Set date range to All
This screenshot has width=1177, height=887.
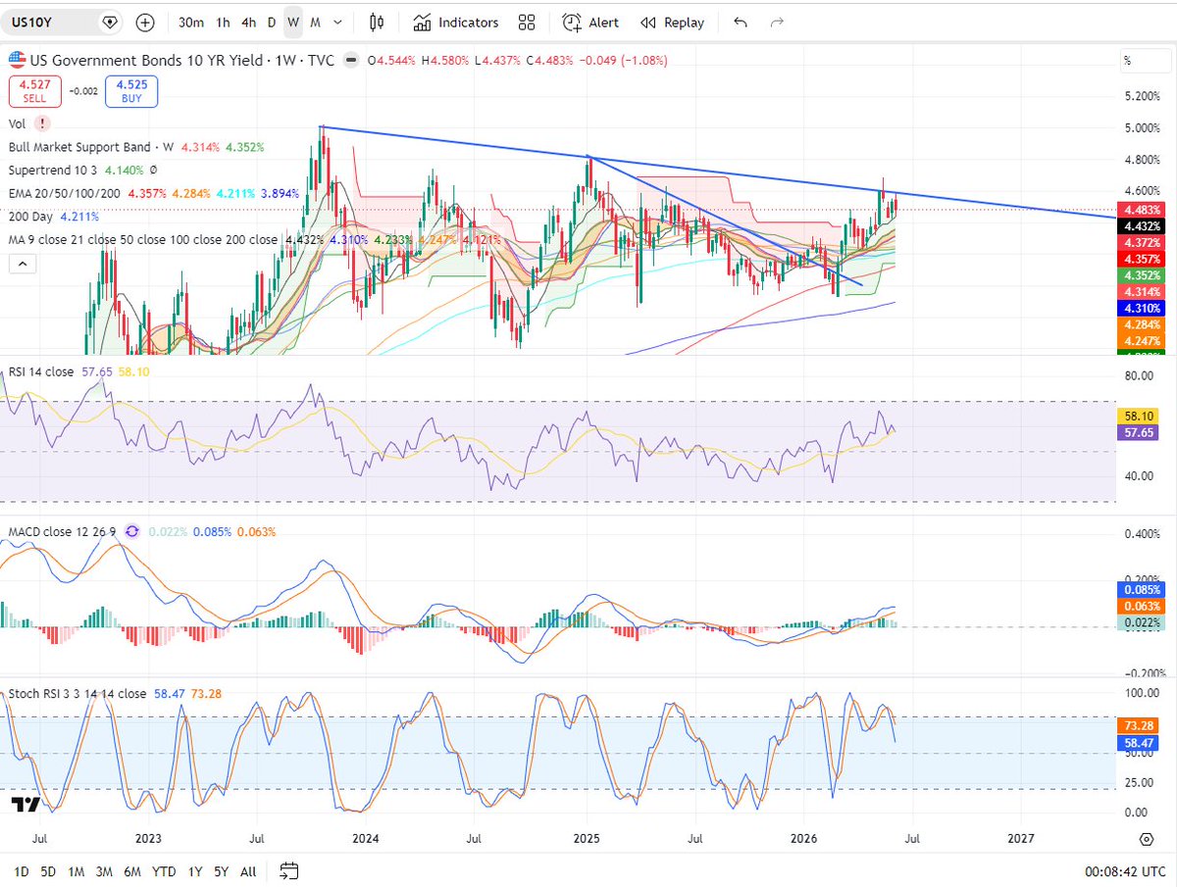pos(248,871)
